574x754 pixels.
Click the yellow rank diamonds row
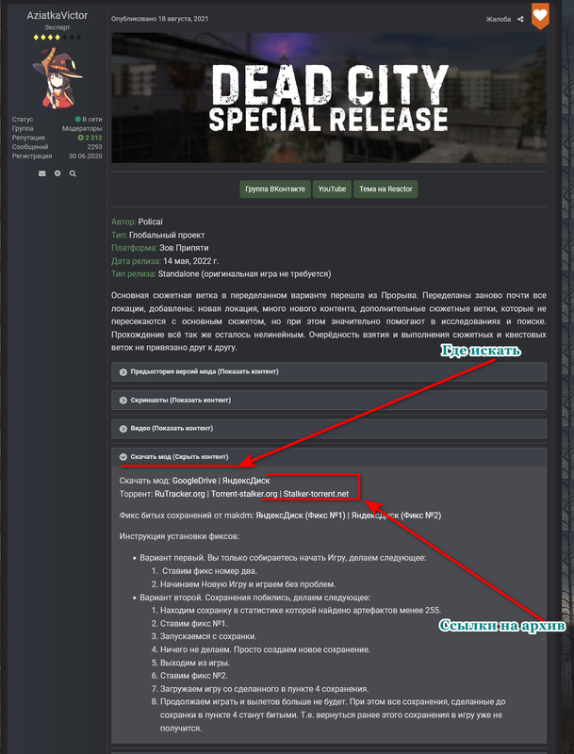pyautogui.click(x=57, y=37)
